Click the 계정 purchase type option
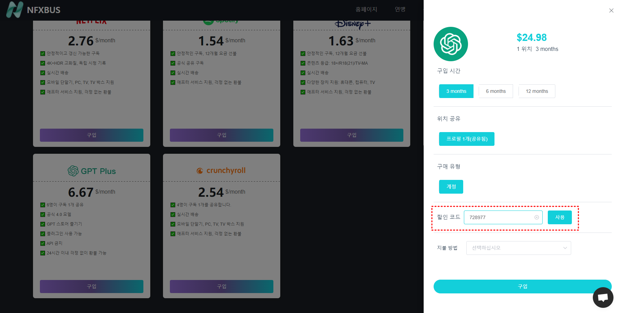The image size is (620, 313). pyautogui.click(x=451, y=186)
